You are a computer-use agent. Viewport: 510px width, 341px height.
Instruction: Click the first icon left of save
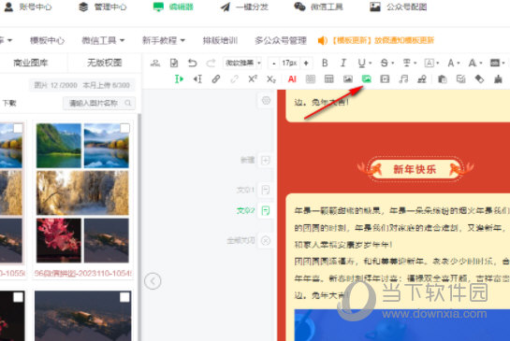155,63
